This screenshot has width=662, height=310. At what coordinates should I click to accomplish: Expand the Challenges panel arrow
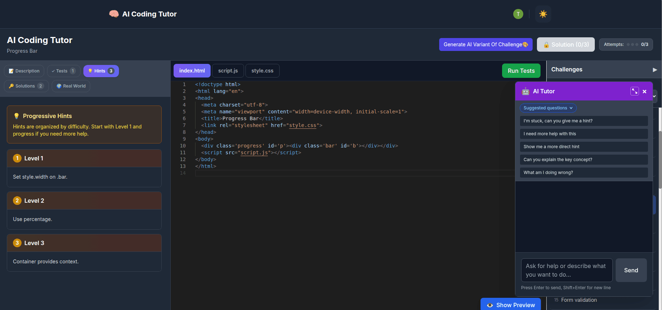tap(655, 70)
